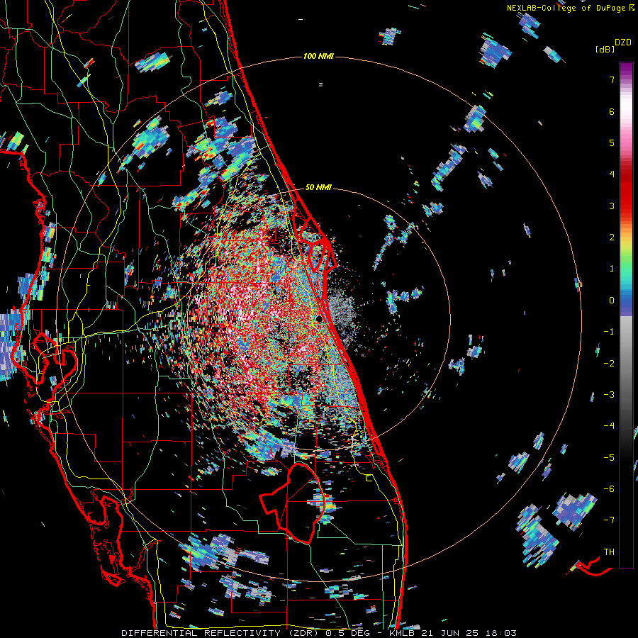
Task: Click the red band of the ZDR color bar
Action: pyautogui.click(x=626, y=191)
